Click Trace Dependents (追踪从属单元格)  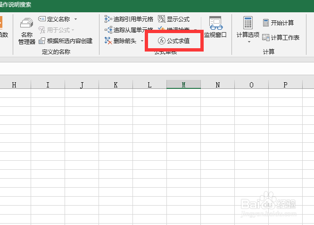click(129, 30)
